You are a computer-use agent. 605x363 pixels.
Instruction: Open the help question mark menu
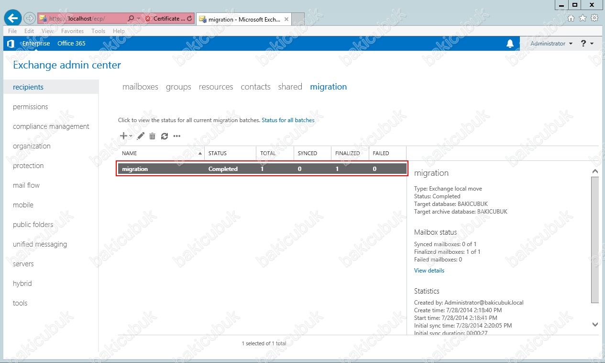pyautogui.click(x=587, y=44)
